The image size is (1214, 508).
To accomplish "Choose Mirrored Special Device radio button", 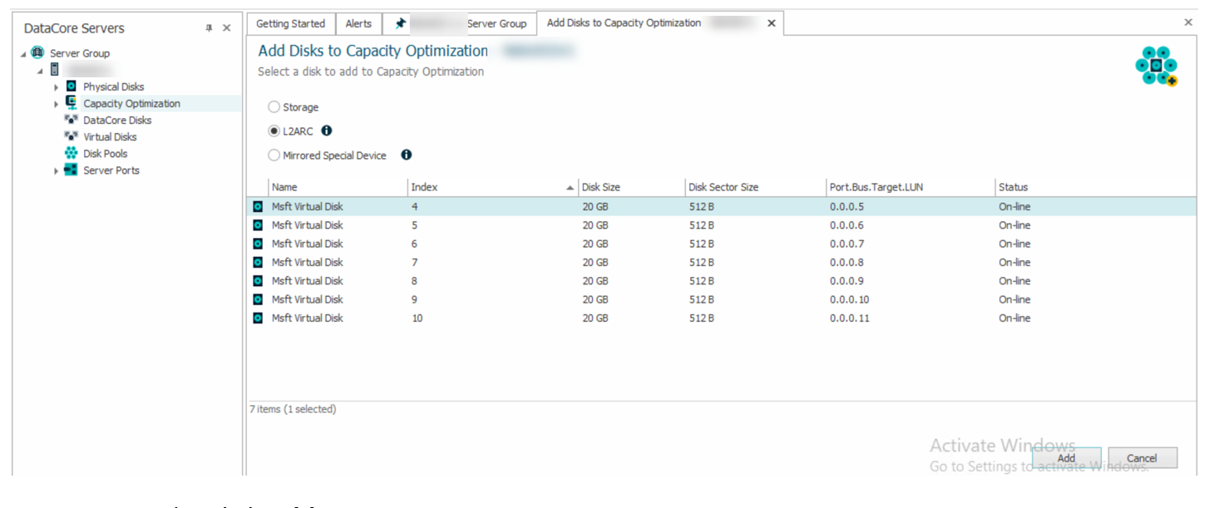I will coord(274,155).
